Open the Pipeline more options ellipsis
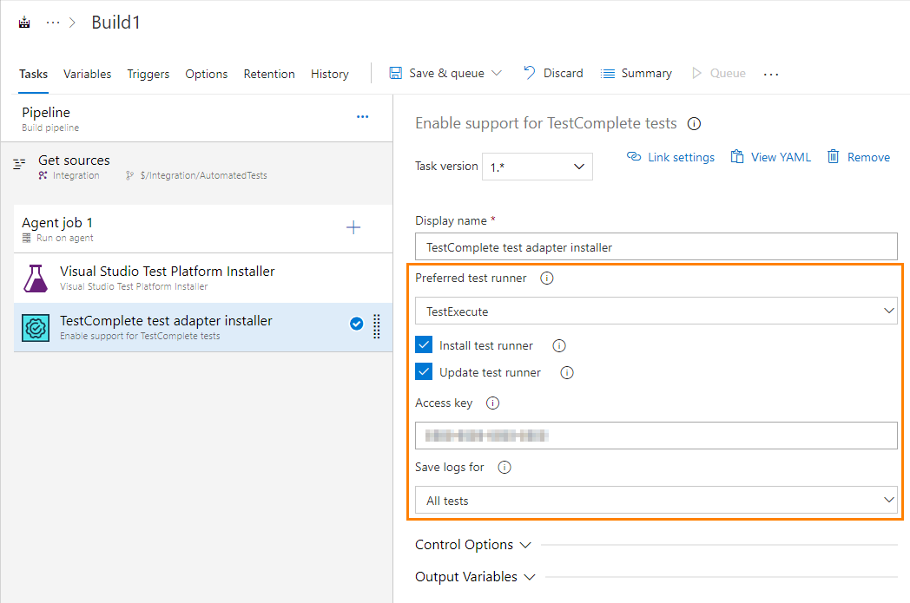910x603 pixels. pos(363,116)
